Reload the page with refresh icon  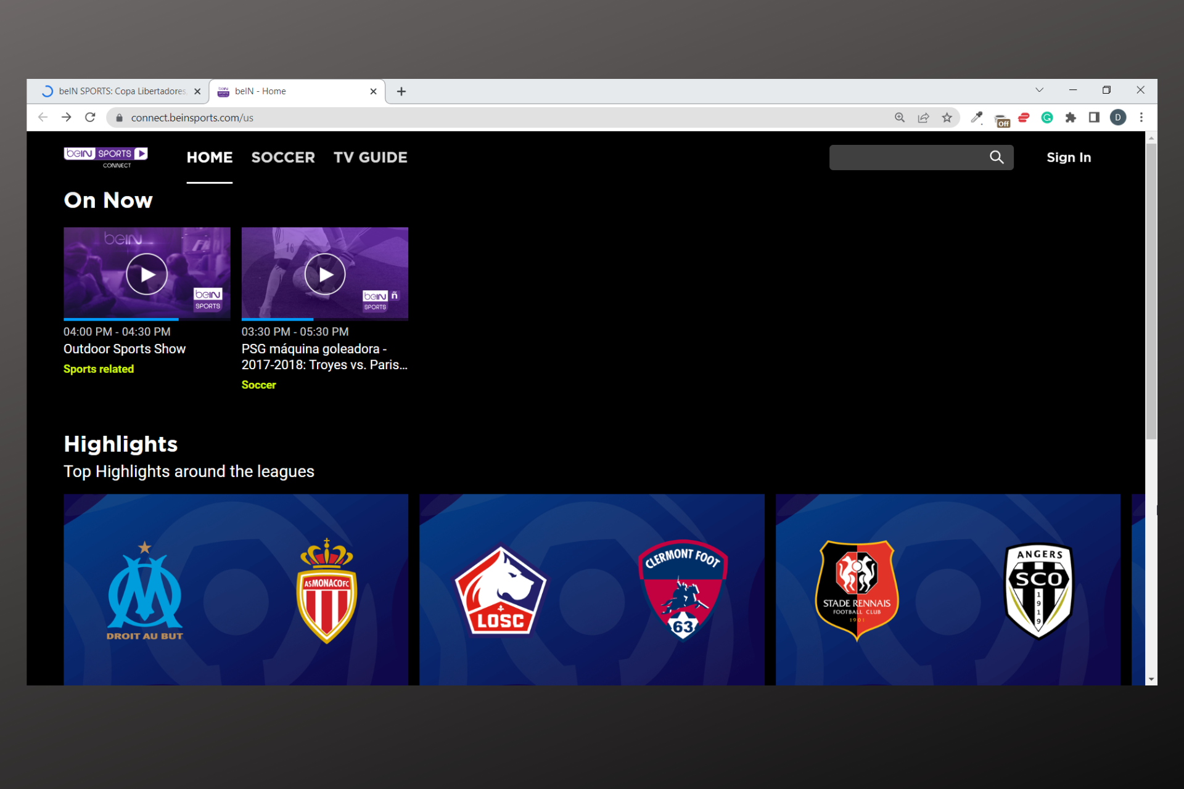coord(90,117)
